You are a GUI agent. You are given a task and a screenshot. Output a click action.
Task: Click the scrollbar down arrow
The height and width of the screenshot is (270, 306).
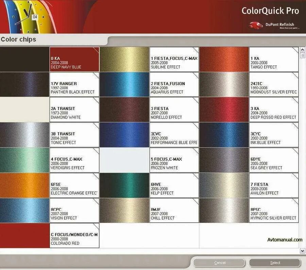point(302,251)
